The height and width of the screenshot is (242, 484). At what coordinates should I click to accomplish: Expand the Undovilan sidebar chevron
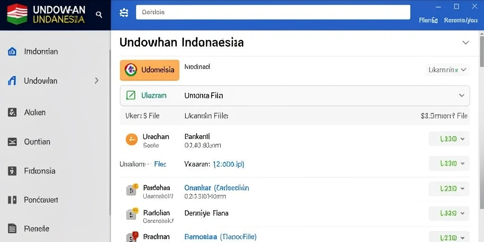click(96, 81)
